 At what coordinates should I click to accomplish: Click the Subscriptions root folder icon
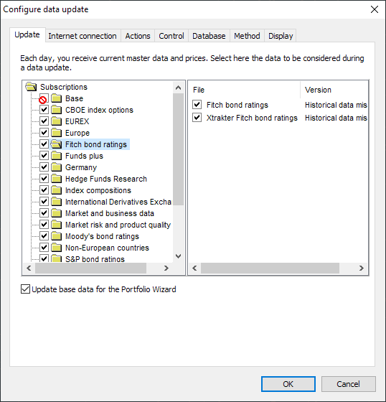tap(32, 87)
